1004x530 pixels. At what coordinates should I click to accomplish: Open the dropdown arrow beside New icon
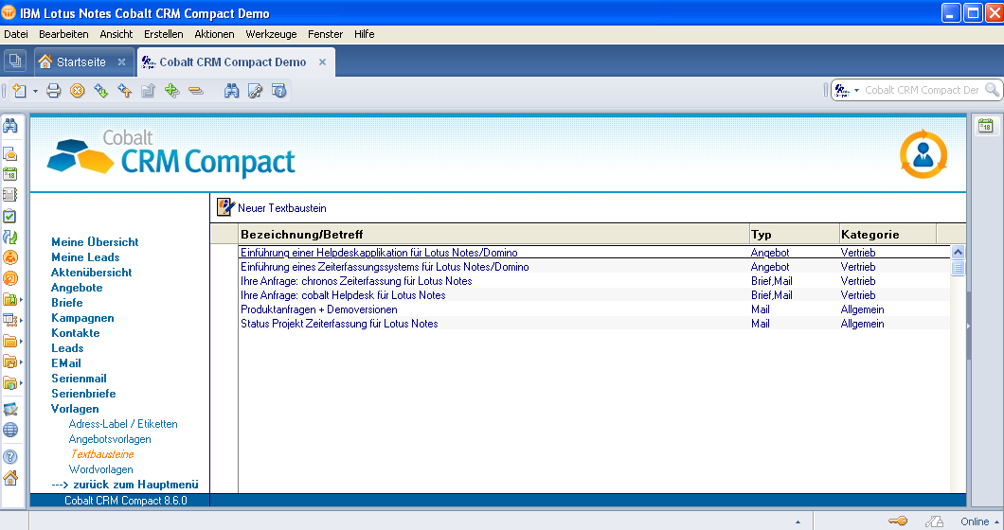pos(35,92)
